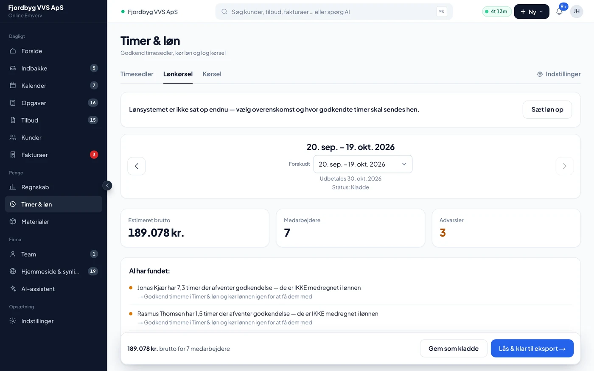Image resolution: width=594 pixels, height=371 pixels.
Task: Go to previous pay period arrow
Action: pos(137,166)
